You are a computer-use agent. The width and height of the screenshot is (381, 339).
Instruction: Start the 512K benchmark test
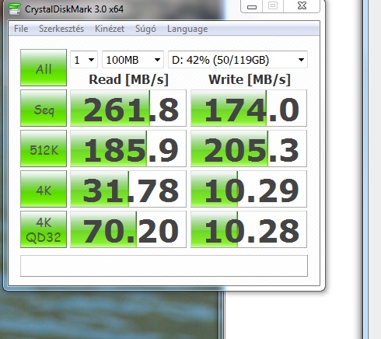(44, 149)
